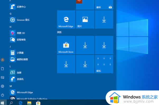This screenshot has width=159, height=105.
Task: Click the download tile beside 照片 tile
Action: [104, 19]
